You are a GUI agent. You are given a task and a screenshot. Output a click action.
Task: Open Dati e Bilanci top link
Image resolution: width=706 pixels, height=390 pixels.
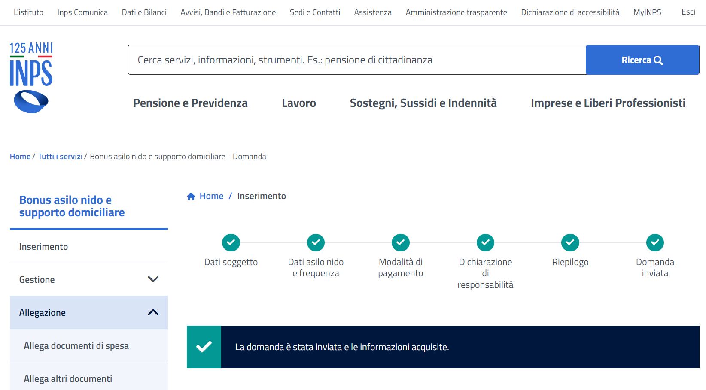tap(144, 12)
